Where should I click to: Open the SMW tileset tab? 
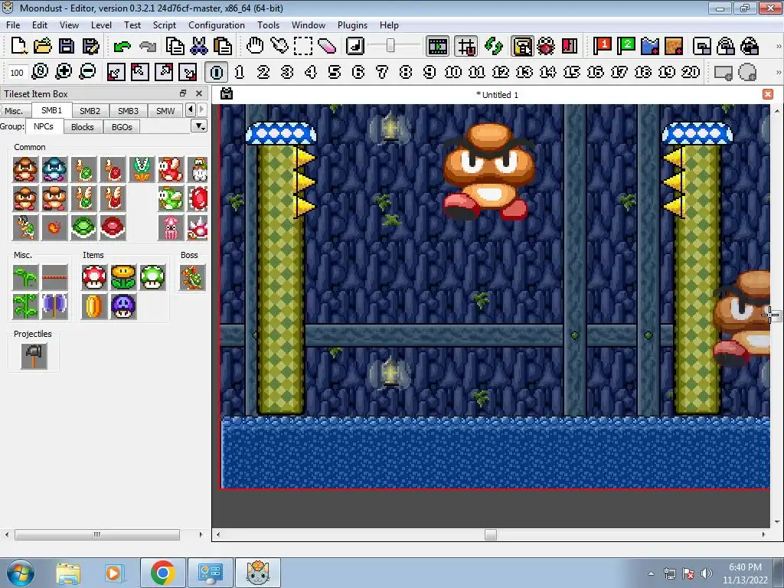pyautogui.click(x=165, y=110)
